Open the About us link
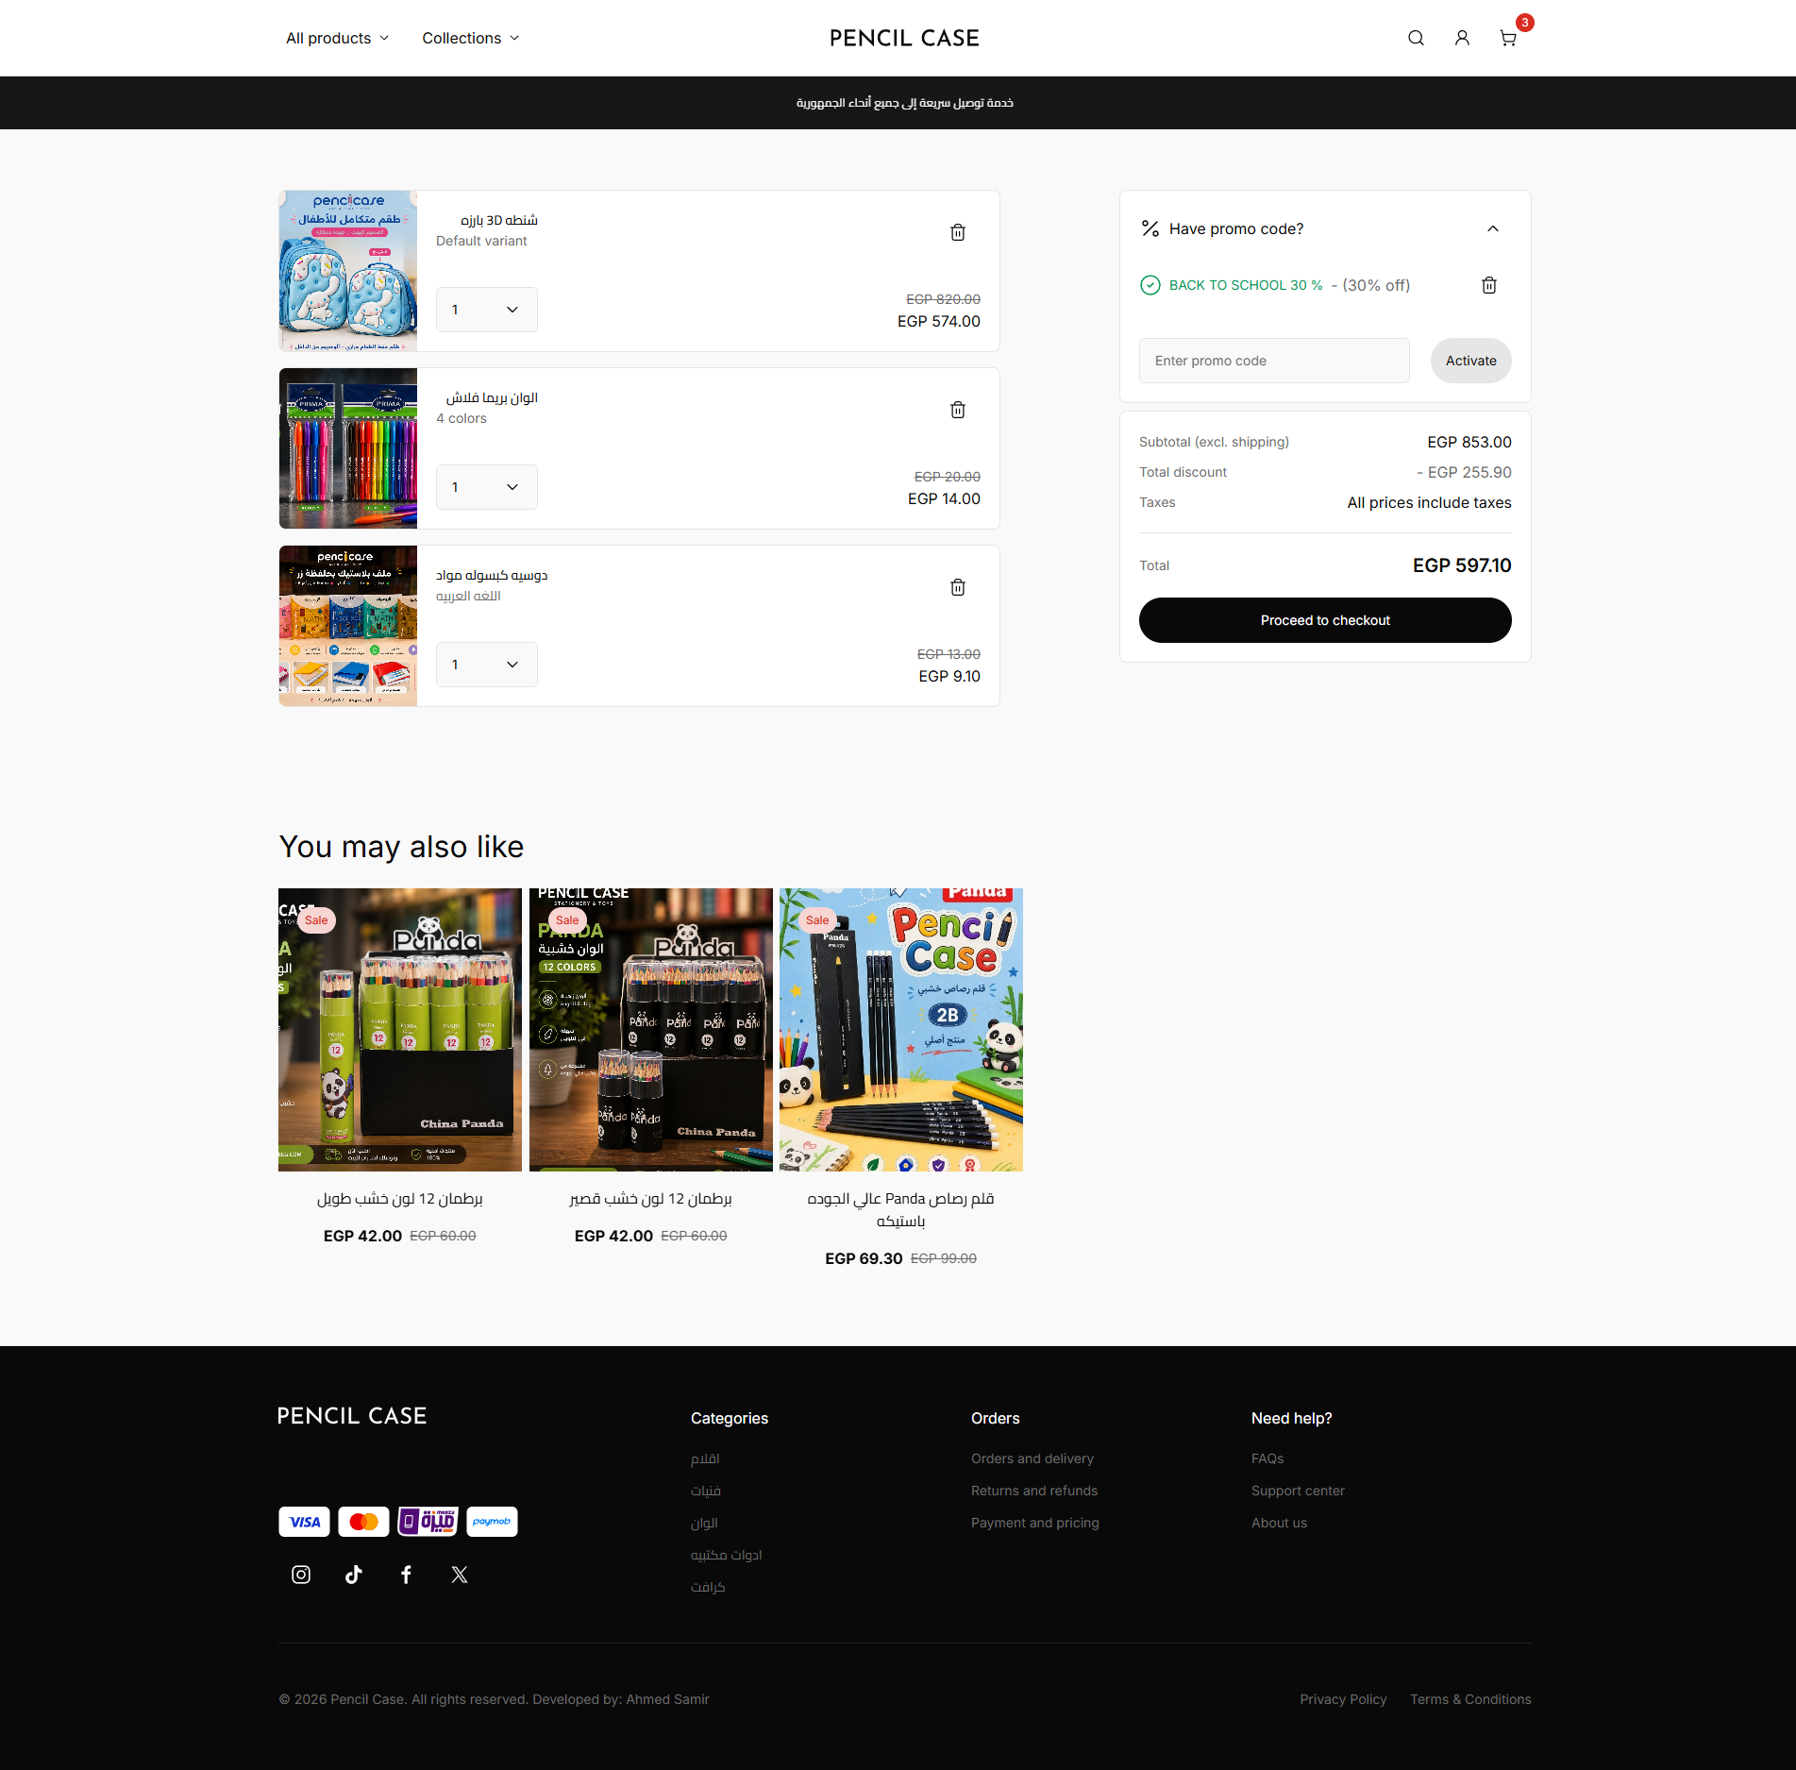The height and width of the screenshot is (1770, 1796). click(1279, 1523)
